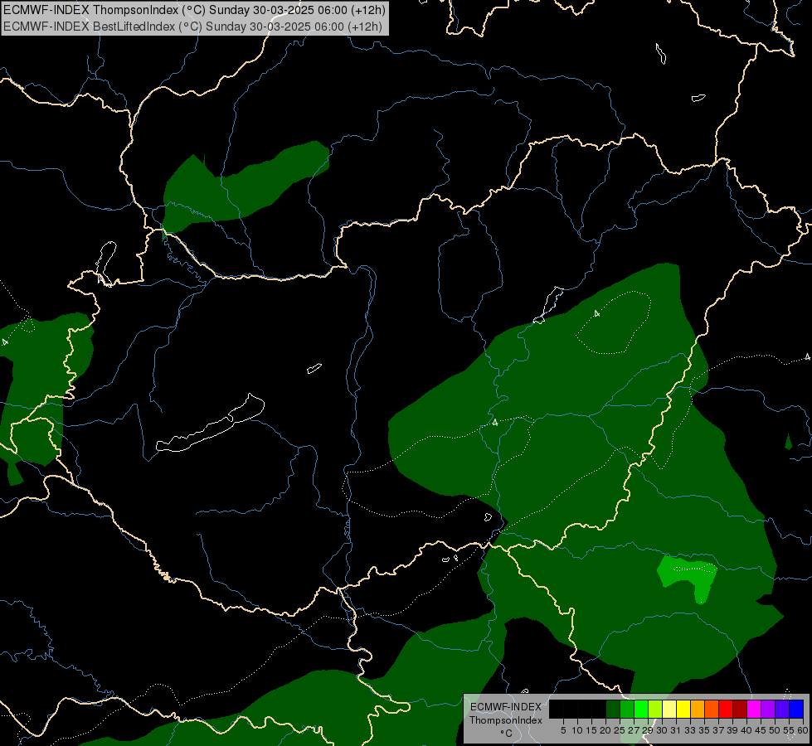Pick the dark red 39–40 legend swatch

(740, 709)
